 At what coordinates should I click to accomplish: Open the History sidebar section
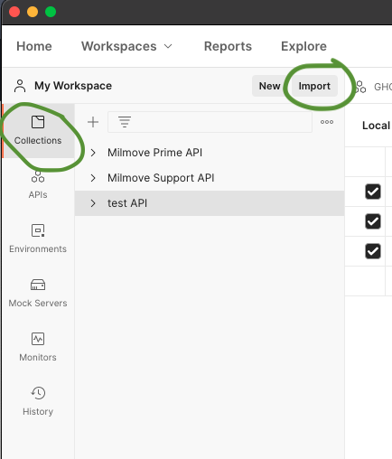tap(38, 401)
